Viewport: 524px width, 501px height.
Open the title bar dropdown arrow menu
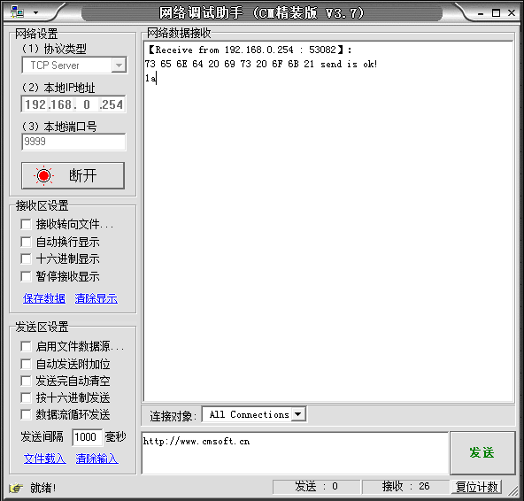[x=35, y=13]
